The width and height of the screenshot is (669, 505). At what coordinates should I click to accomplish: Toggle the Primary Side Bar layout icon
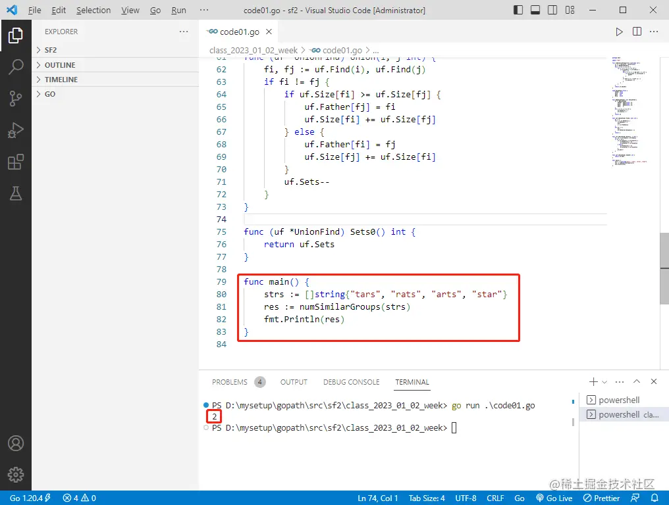pos(518,10)
